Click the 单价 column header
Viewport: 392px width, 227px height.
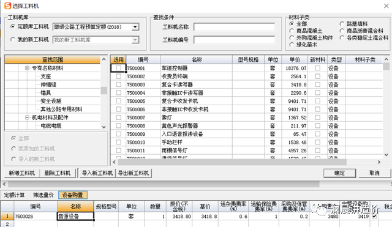click(x=295, y=59)
